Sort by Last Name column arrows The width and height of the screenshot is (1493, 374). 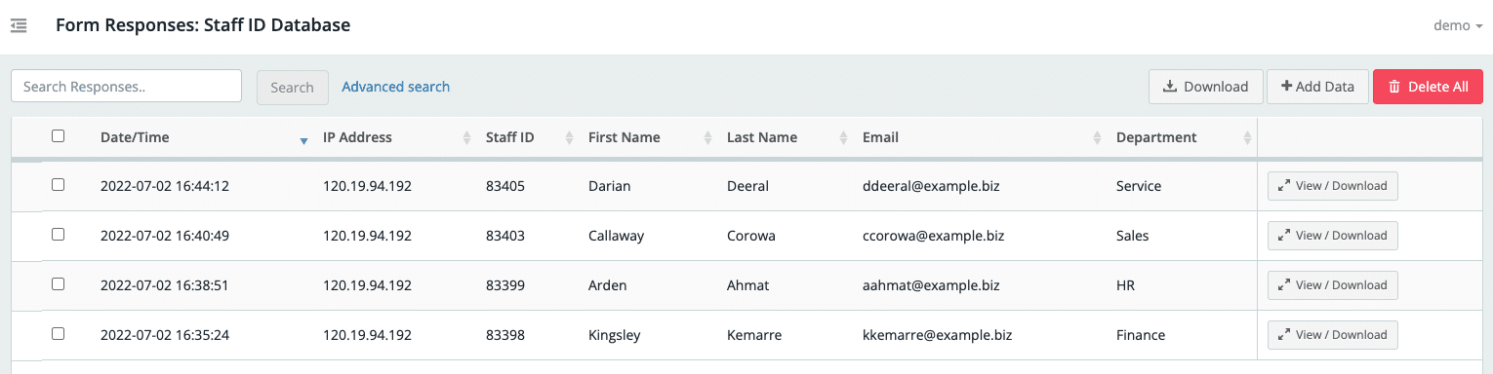(843, 138)
